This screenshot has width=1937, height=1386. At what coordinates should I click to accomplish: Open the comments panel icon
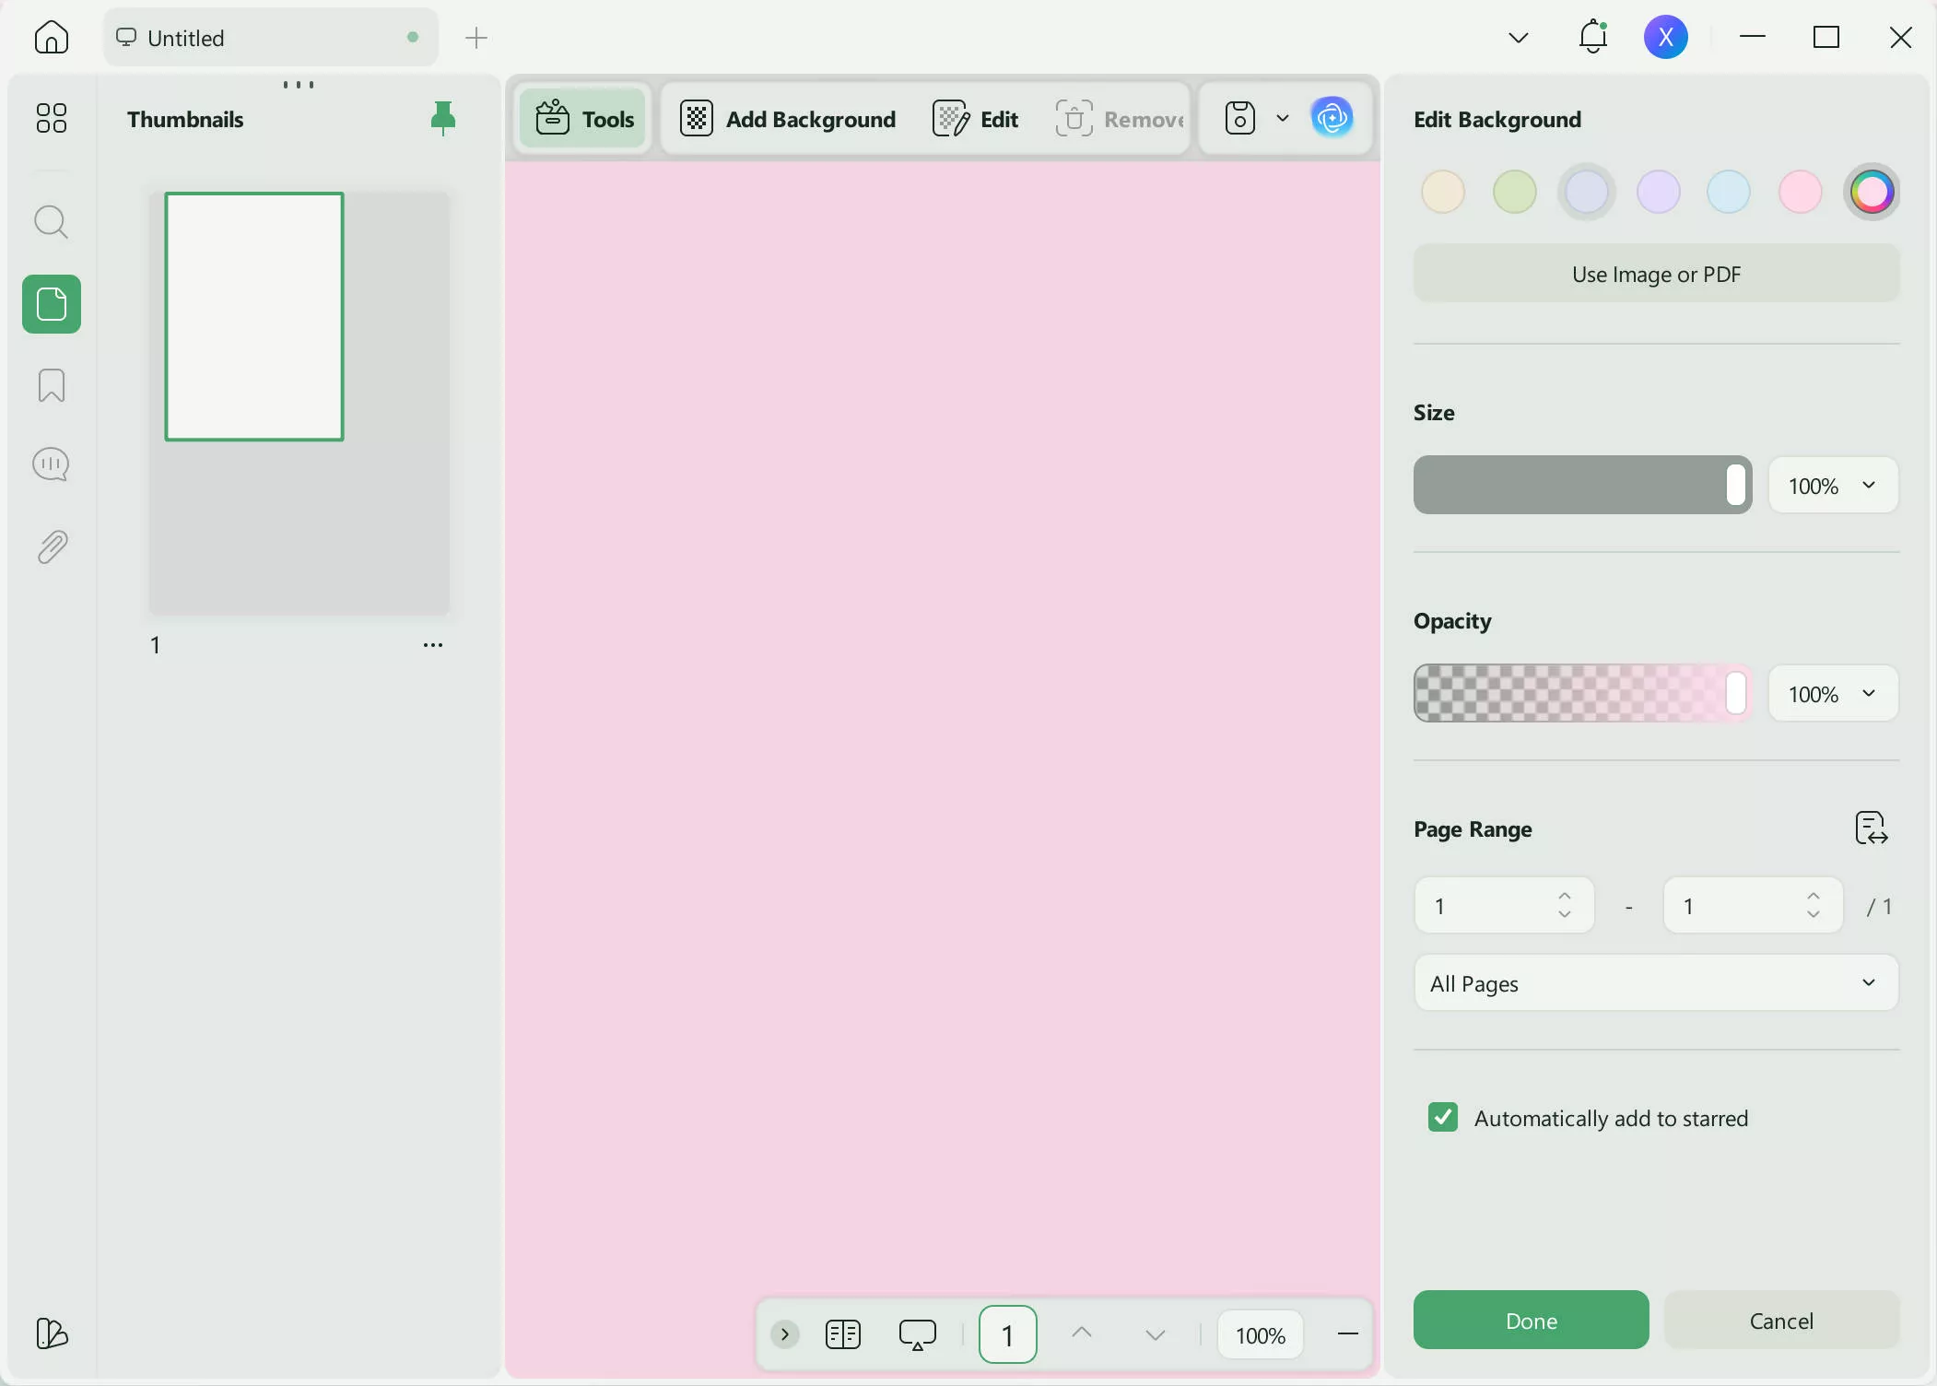tap(51, 464)
